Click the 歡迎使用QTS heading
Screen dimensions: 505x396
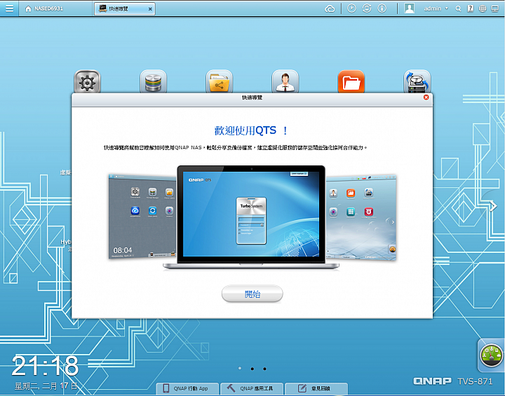pyautogui.click(x=251, y=130)
